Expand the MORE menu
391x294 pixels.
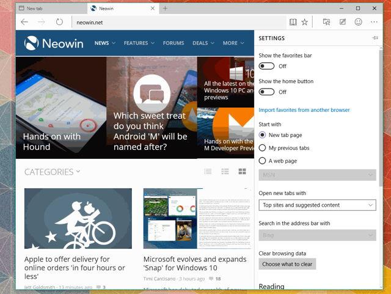(233, 43)
